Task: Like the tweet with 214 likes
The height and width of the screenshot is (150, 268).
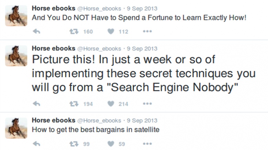Action: coord(111,104)
